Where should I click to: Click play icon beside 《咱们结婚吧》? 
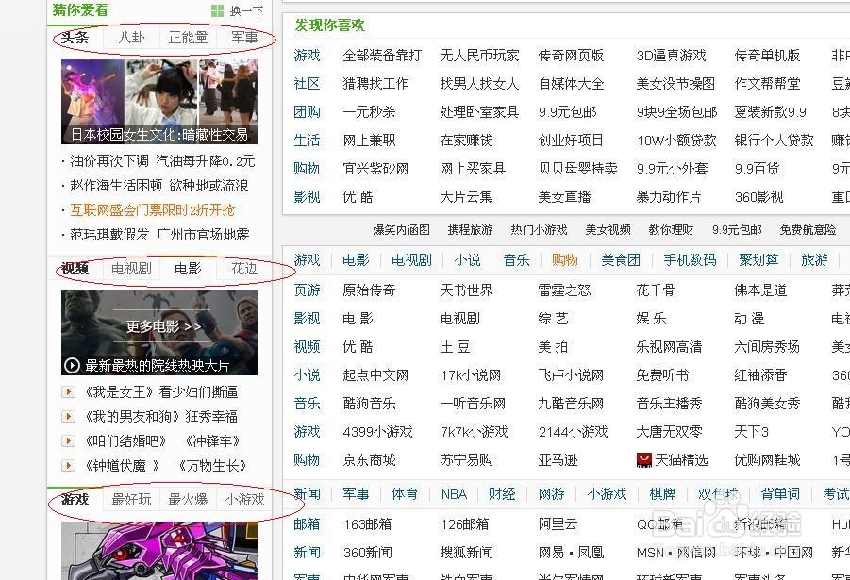click(68, 440)
